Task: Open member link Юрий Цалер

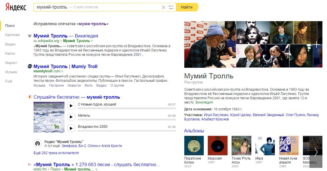Action: click(x=240, y=115)
